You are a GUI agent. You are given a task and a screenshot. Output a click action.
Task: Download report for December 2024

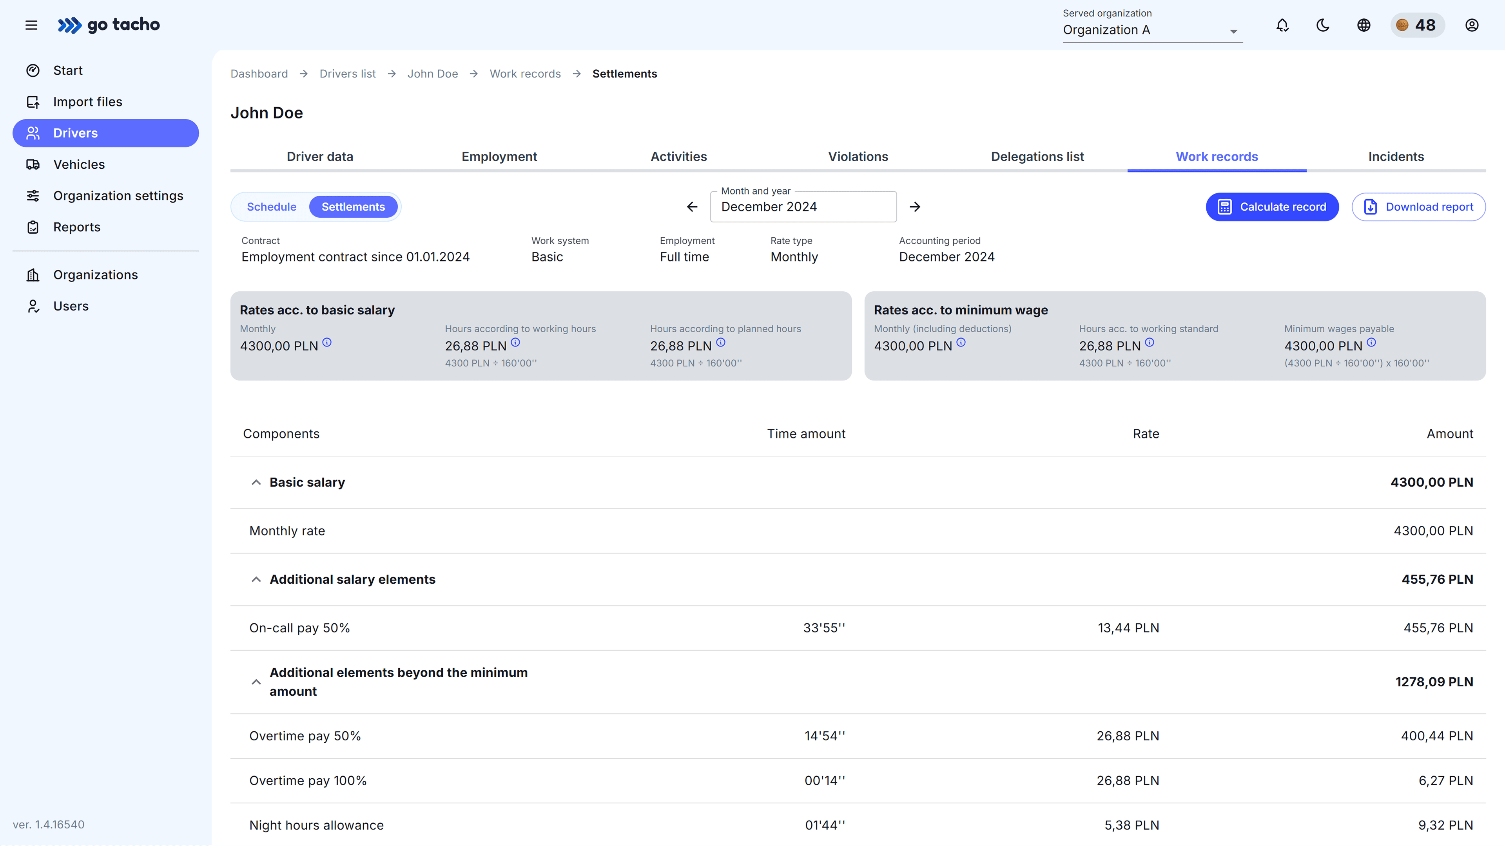(x=1418, y=207)
